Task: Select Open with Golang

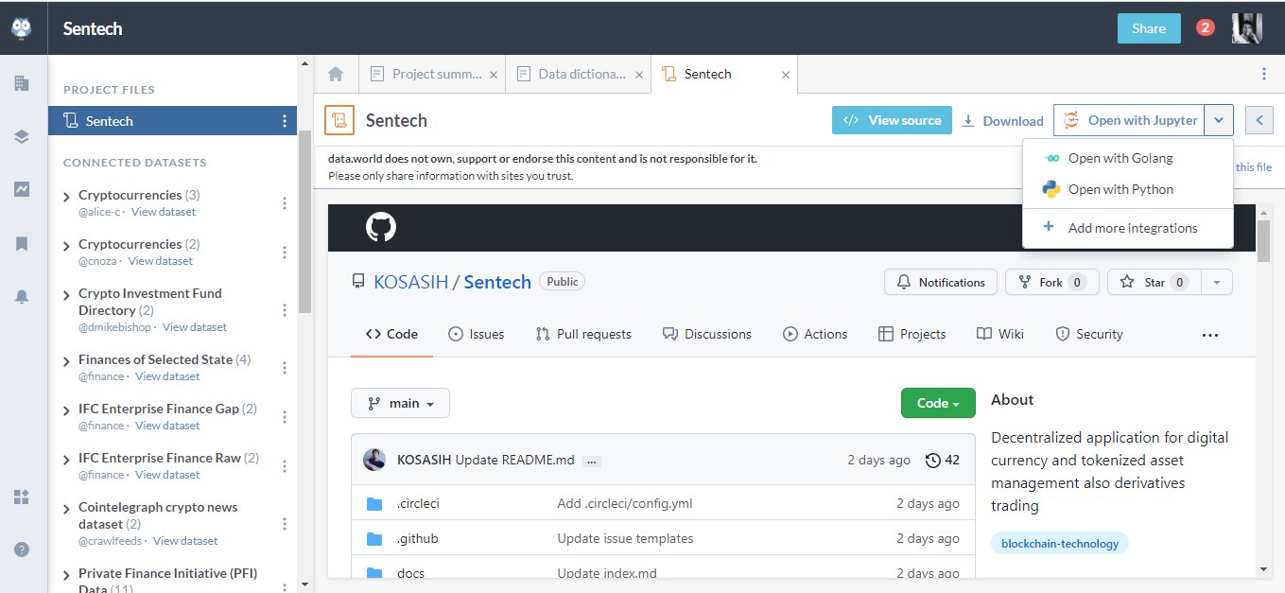Action: click(1128, 158)
